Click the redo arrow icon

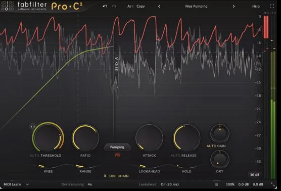[114, 6]
